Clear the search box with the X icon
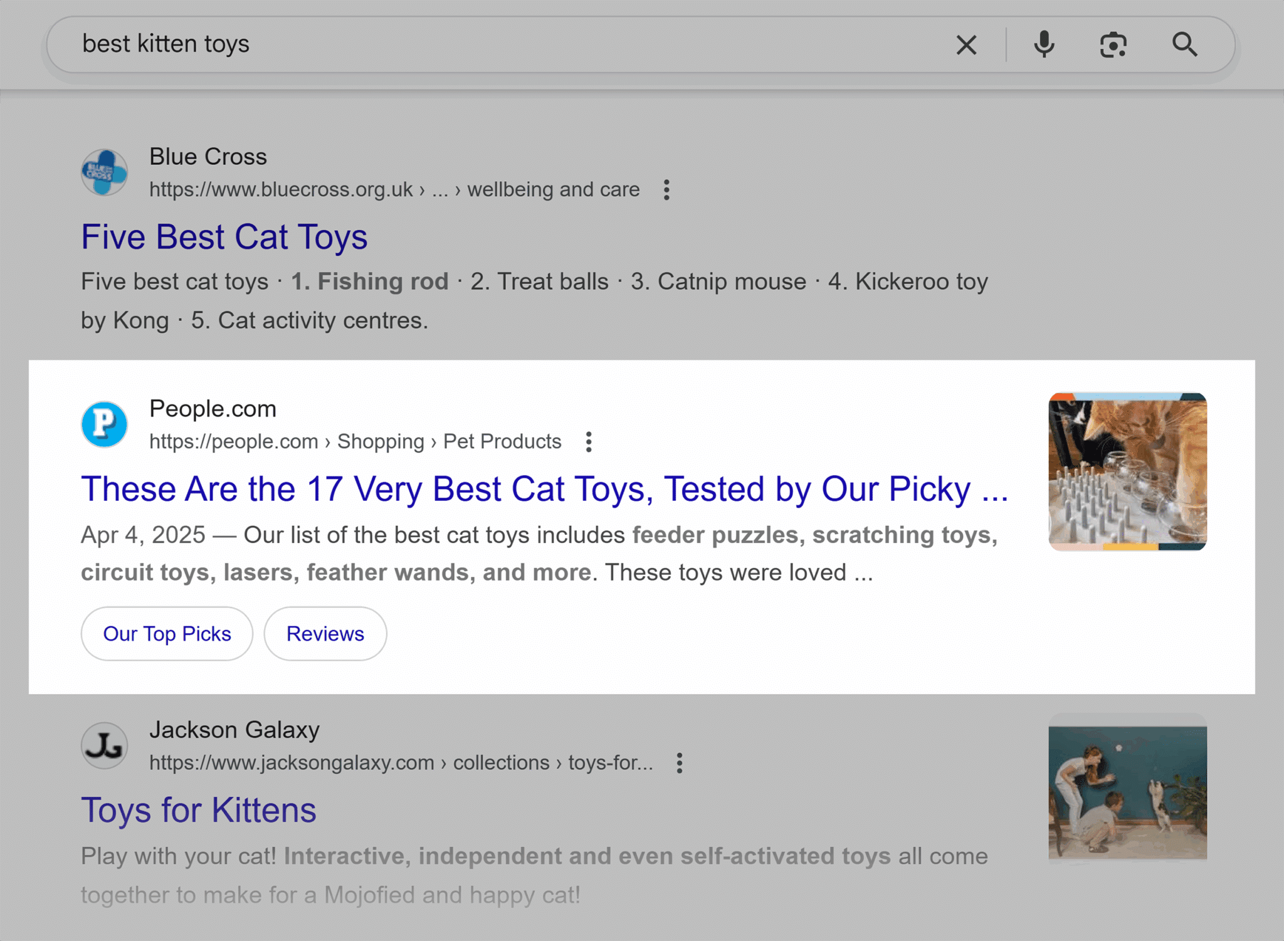This screenshot has height=941, width=1284. tap(966, 45)
